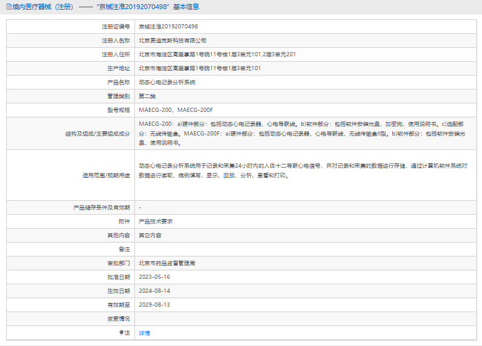Select the expiry date 2029-08-13

point(154,305)
